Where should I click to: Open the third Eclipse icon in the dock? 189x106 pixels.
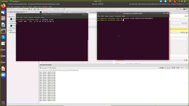(x=3, y=62)
